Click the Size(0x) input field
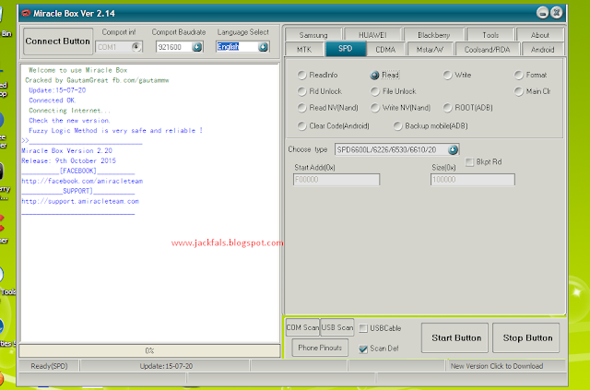The image size is (590, 390). [473, 180]
